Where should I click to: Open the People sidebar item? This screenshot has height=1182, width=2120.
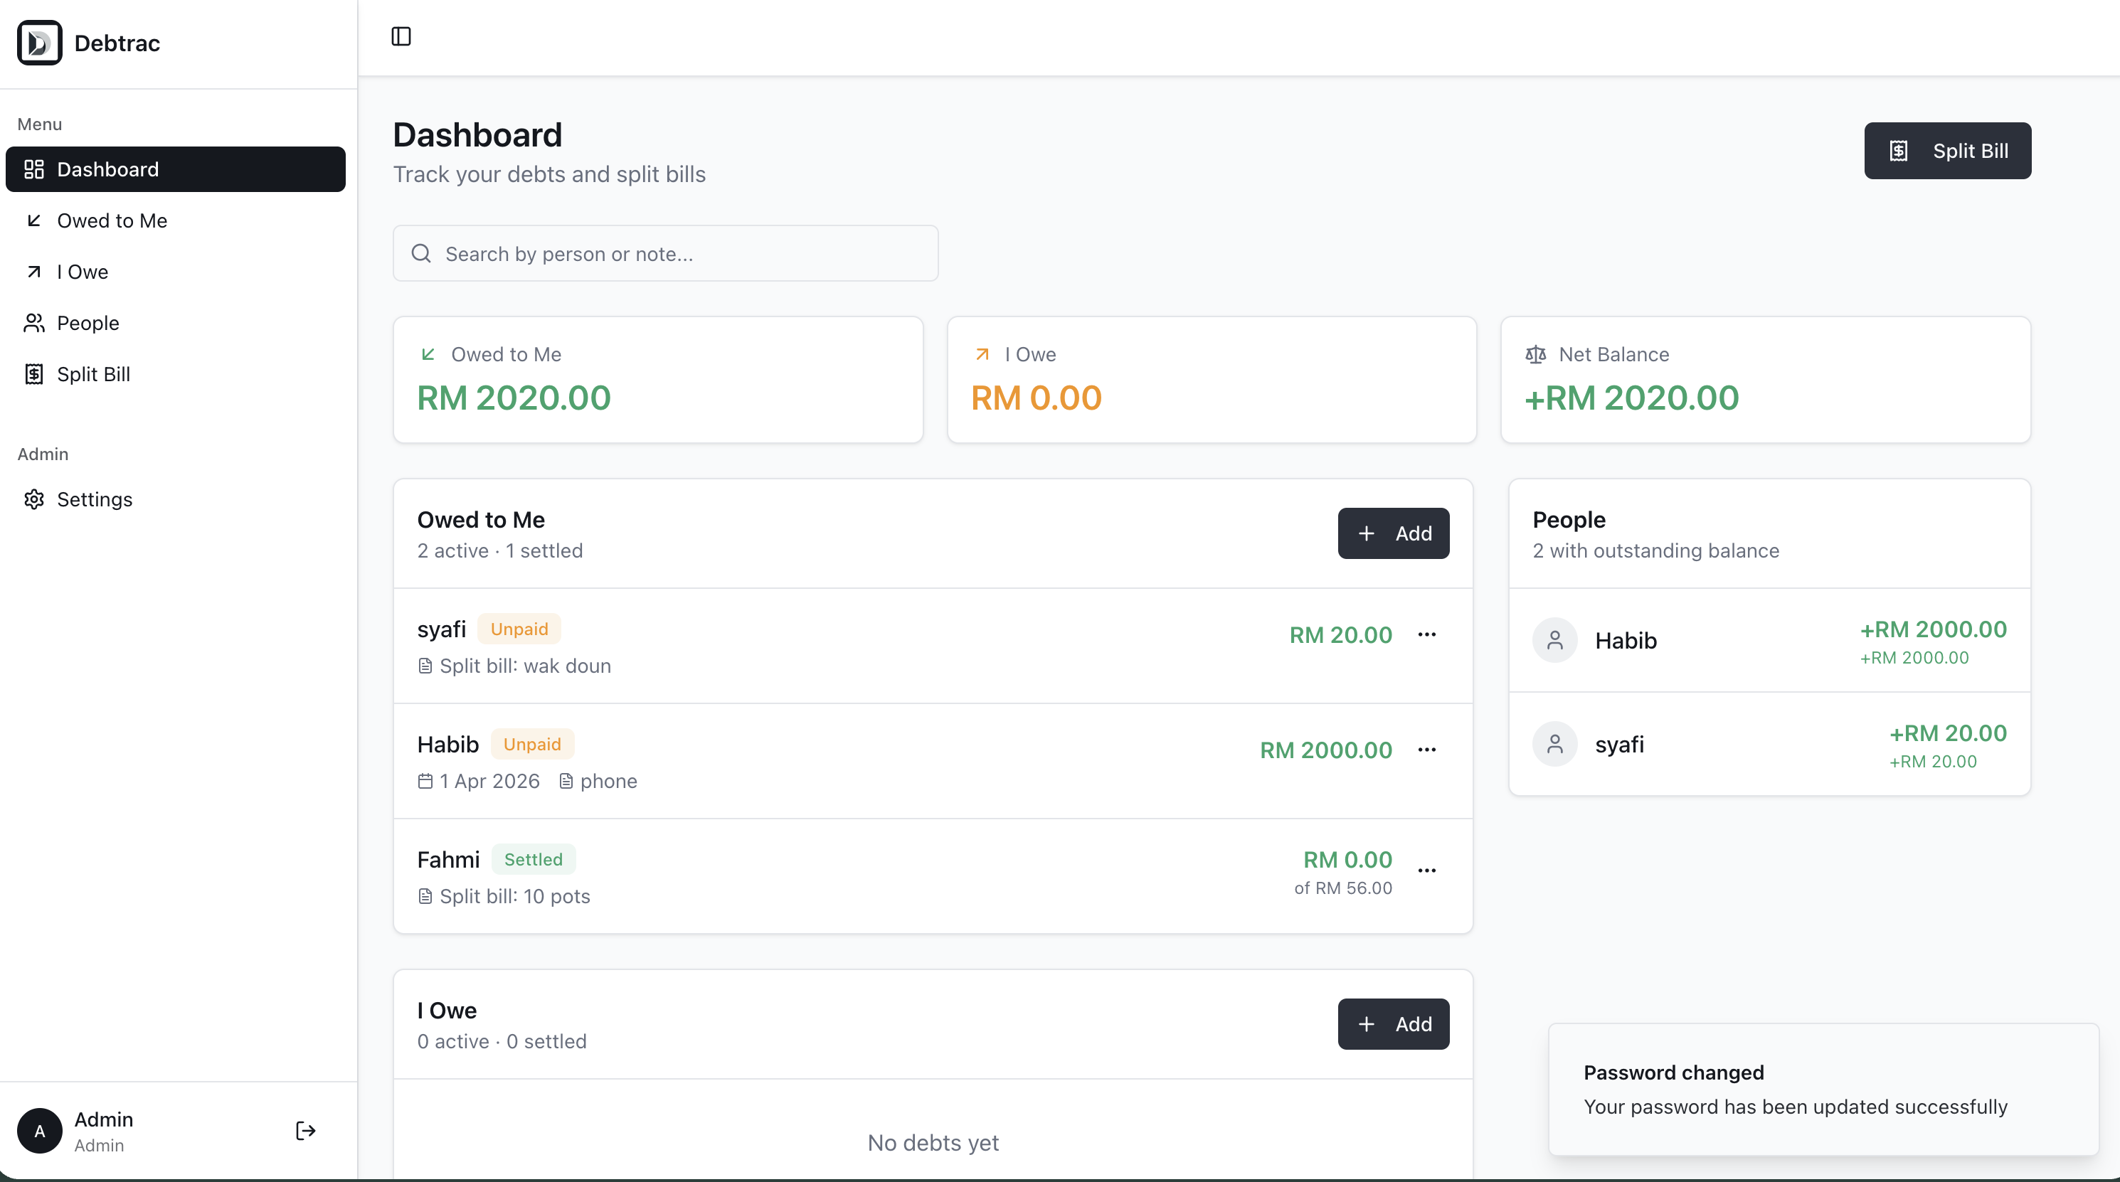pyautogui.click(x=88, y=322)
